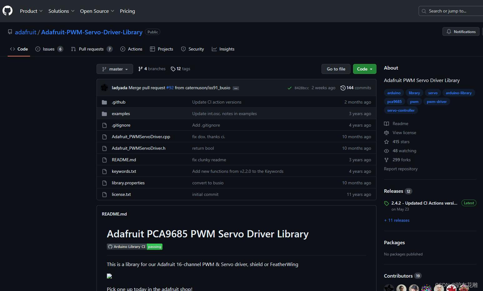Expand the commit message ellipsis
Screen dimensions: 483x291
tap(236, 88)
